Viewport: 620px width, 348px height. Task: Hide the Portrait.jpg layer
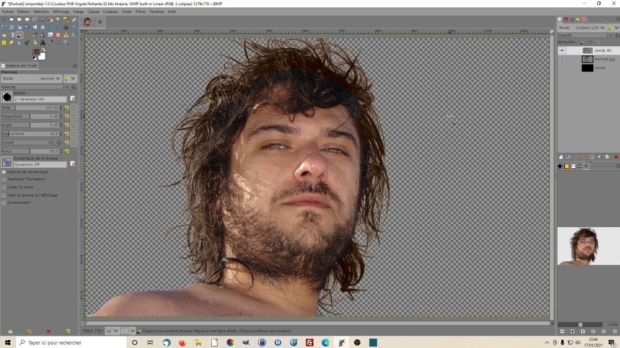click(x=562, y=59)
